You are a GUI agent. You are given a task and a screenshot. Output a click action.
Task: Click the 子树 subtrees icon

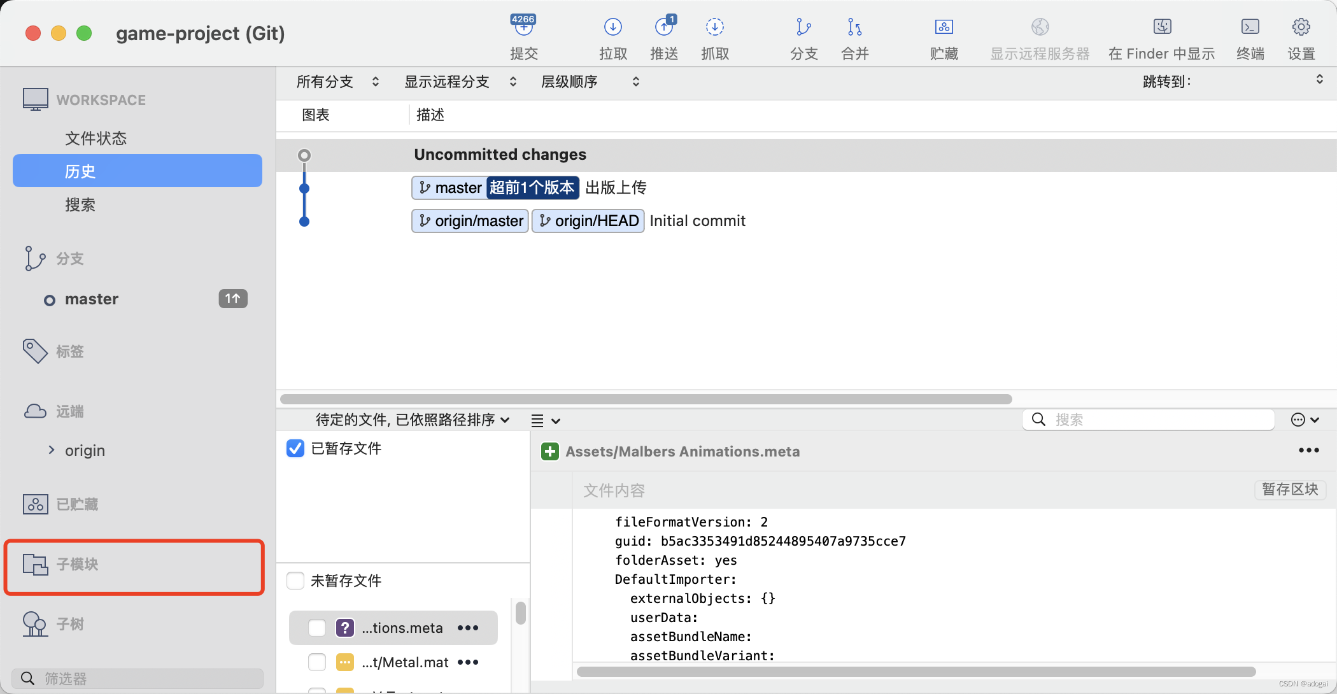click(x=35, y=624)
